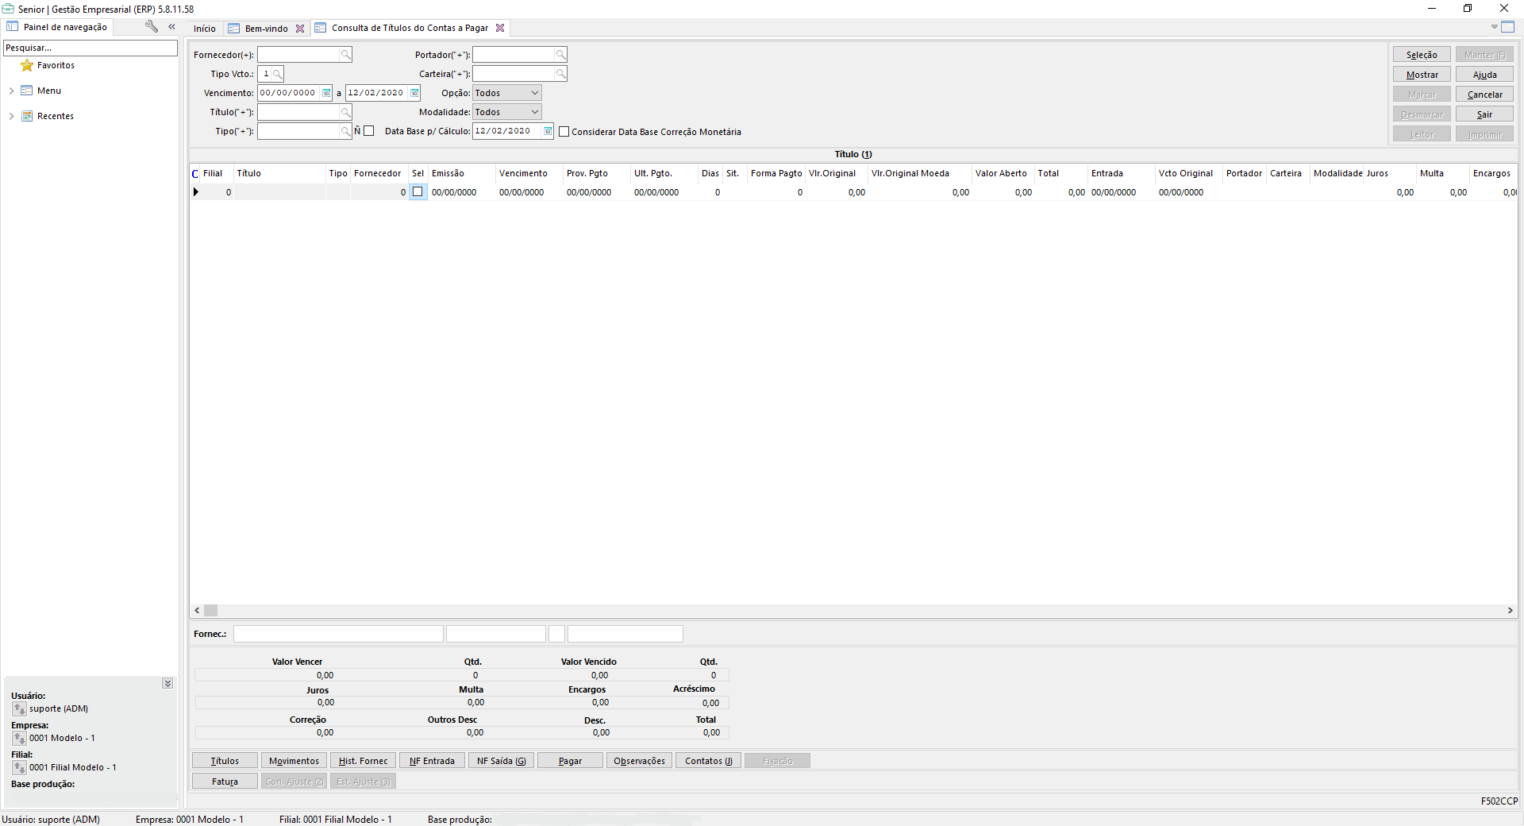This screenshot has width=1524, height=826.
Task: Collapse the user info panel chevron
Action: click(167, 683)
